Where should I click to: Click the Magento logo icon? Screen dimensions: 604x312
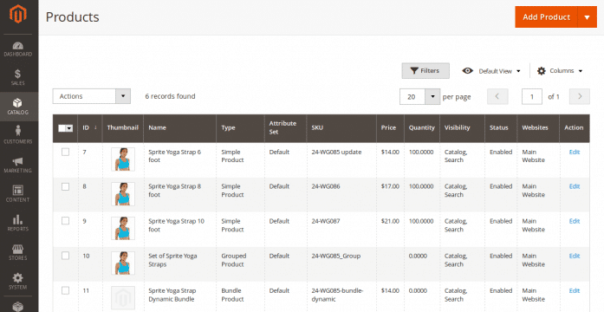18,14
